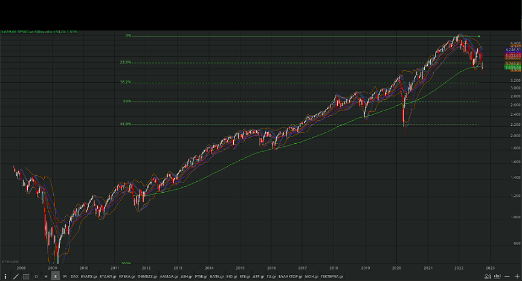
Task: Open the ΕΛΛΑΚΤΩΡ.gr symbol tab
Action: tap(291, 276)
